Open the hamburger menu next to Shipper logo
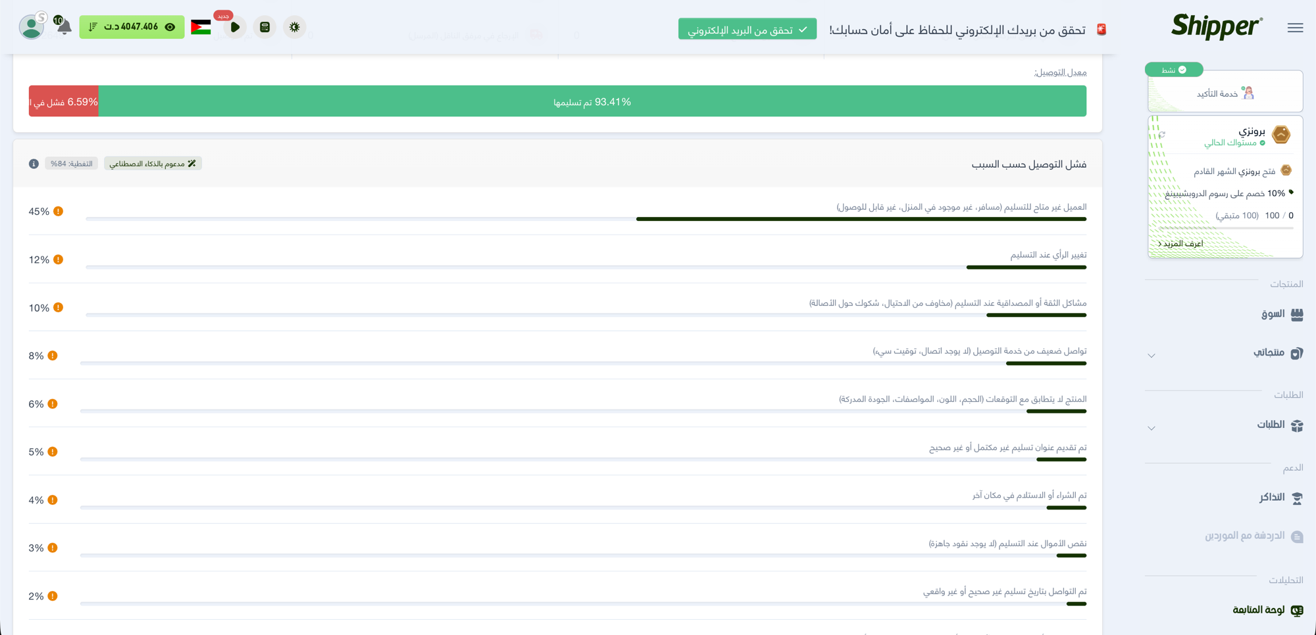The height and width of the screenshot is (635, 1316). 1295,28
